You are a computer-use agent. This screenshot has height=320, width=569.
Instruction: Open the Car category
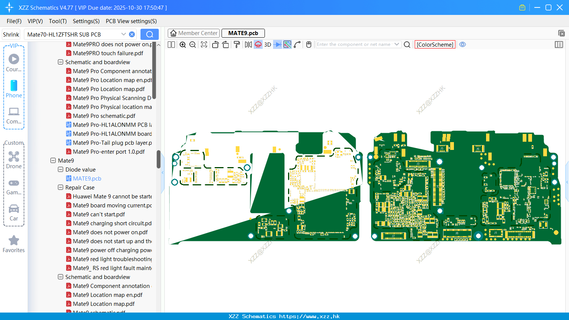click(x=14, y=213)
